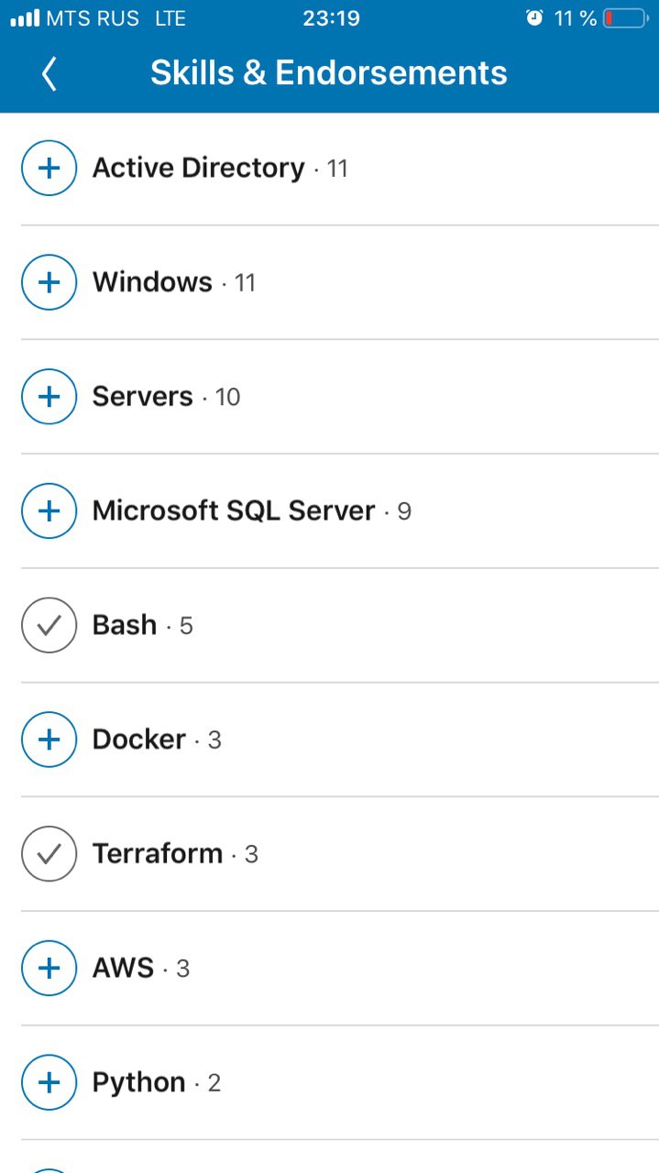659x1173 pixels.
Task: View the Windows skill row text
Action: [x=152, y=282]
